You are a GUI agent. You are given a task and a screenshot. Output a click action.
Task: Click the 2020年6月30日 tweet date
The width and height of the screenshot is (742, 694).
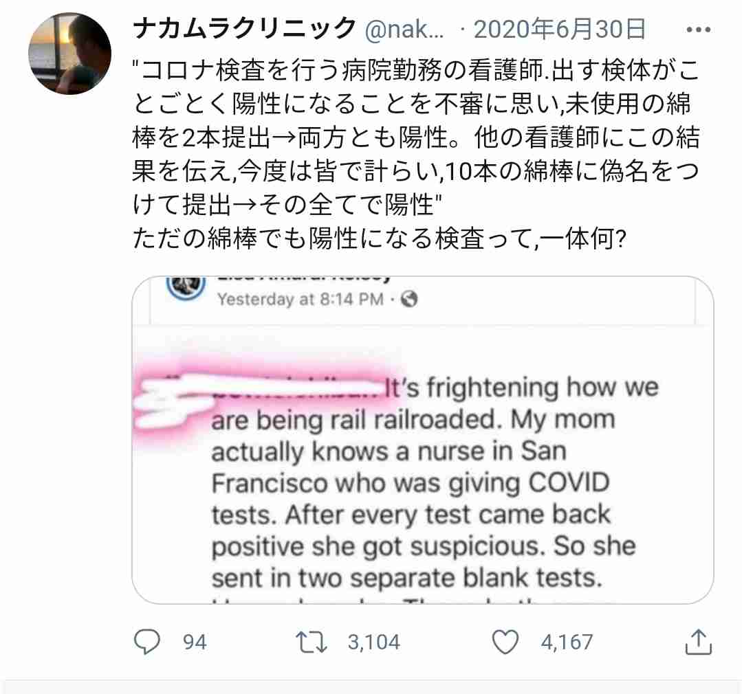coord(560,30)
